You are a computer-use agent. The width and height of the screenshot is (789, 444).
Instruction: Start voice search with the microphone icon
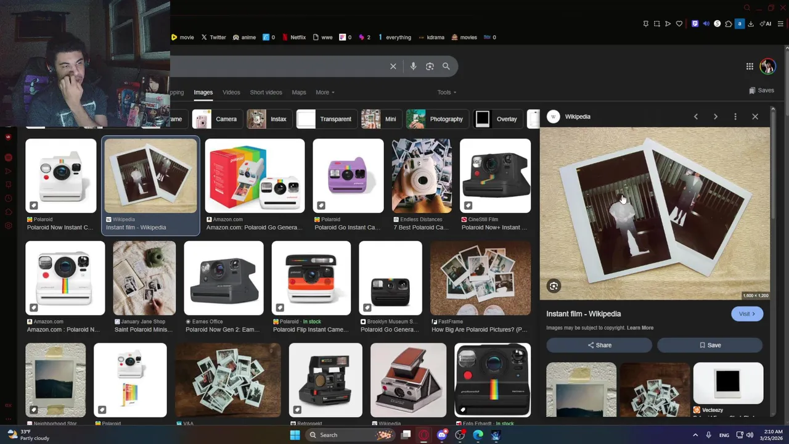tap(413, 67)
